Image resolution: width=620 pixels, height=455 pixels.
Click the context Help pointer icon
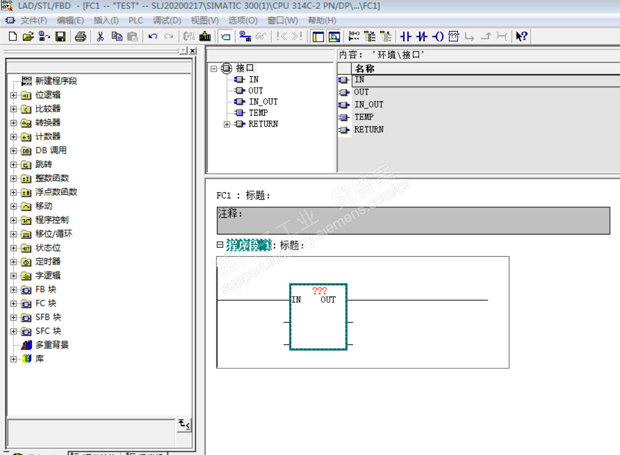(x=522, y=37)
